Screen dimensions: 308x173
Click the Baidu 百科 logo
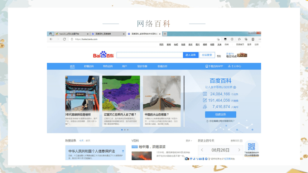(103, 55)
